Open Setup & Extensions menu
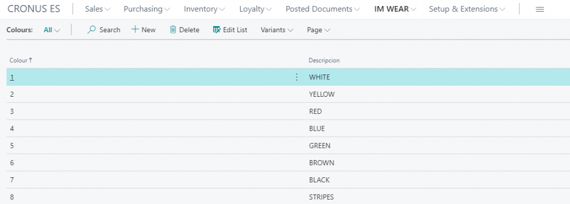The height and width of the screenshot is (204, 570). click(467, 9)
